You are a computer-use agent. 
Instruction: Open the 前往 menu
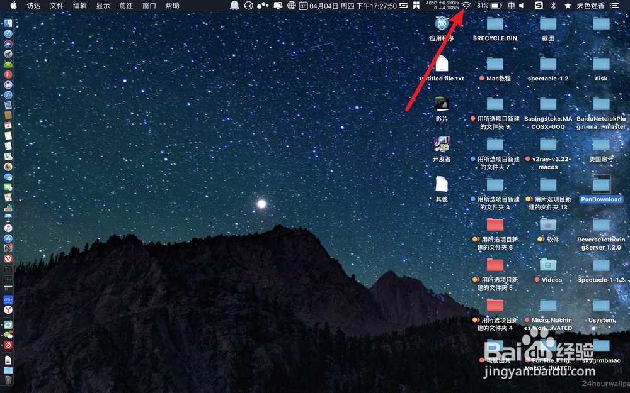127,6
